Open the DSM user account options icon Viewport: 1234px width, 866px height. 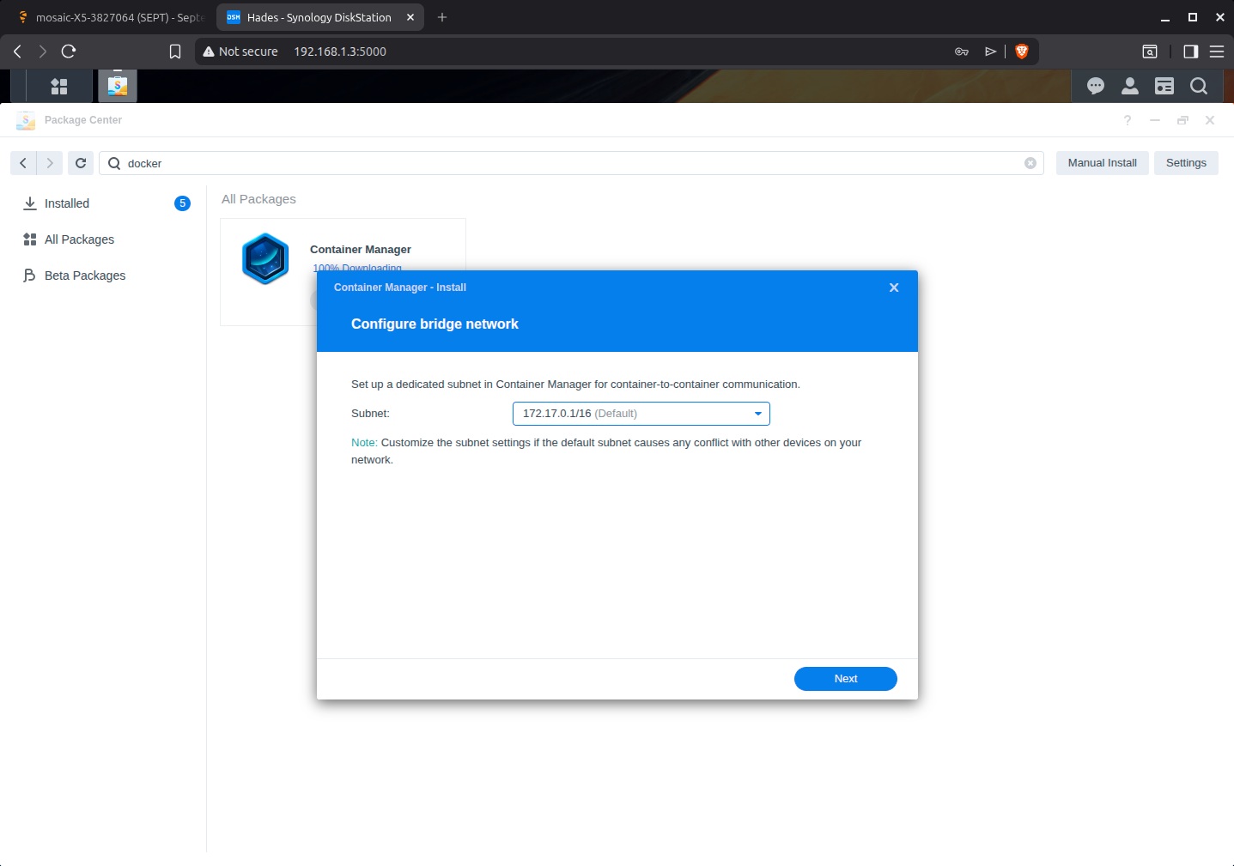coord(1130,86)
